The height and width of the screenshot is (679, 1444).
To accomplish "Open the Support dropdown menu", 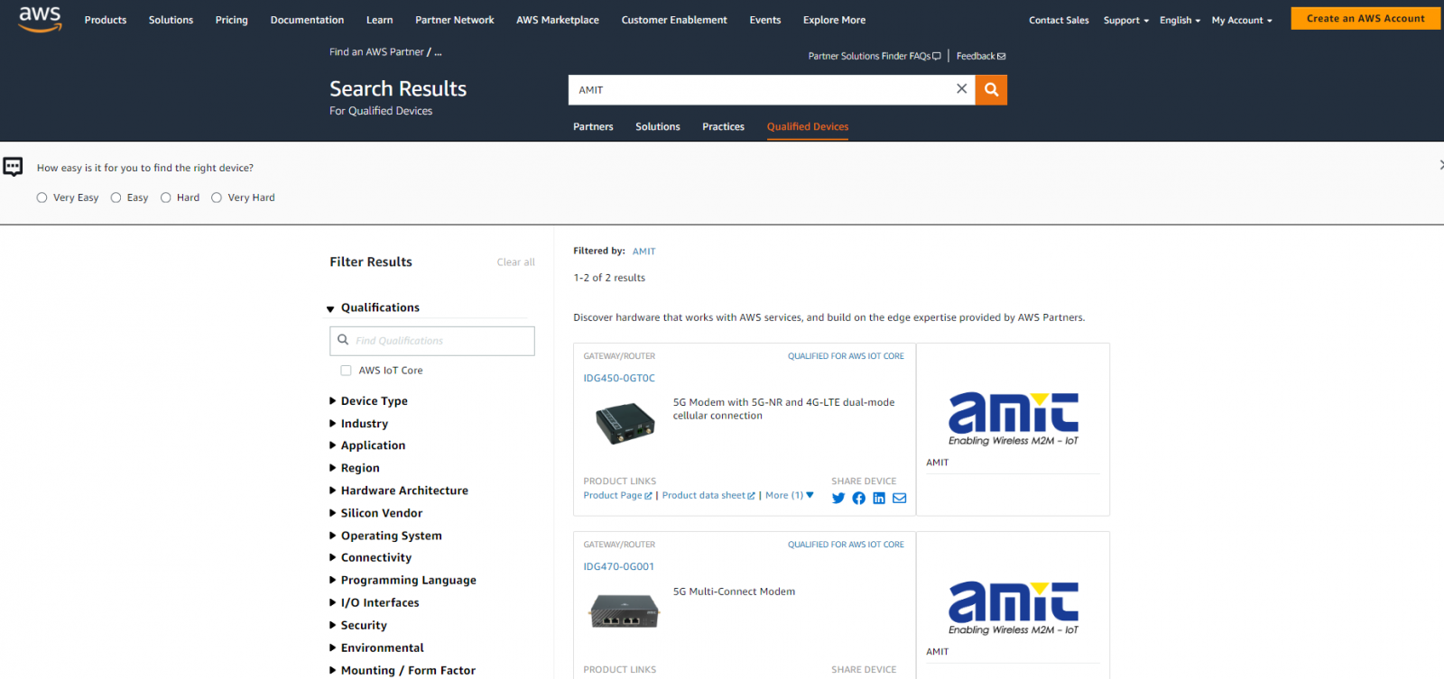I will [x=1125, y=20].
